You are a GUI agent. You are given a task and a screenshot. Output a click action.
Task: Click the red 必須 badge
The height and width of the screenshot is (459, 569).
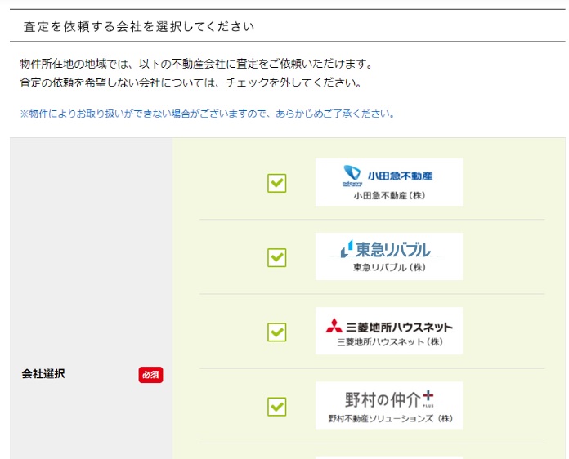click(150, 375)
